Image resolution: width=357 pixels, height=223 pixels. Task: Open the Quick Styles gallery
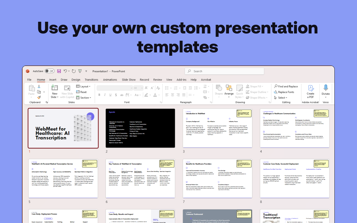[239, 91]
